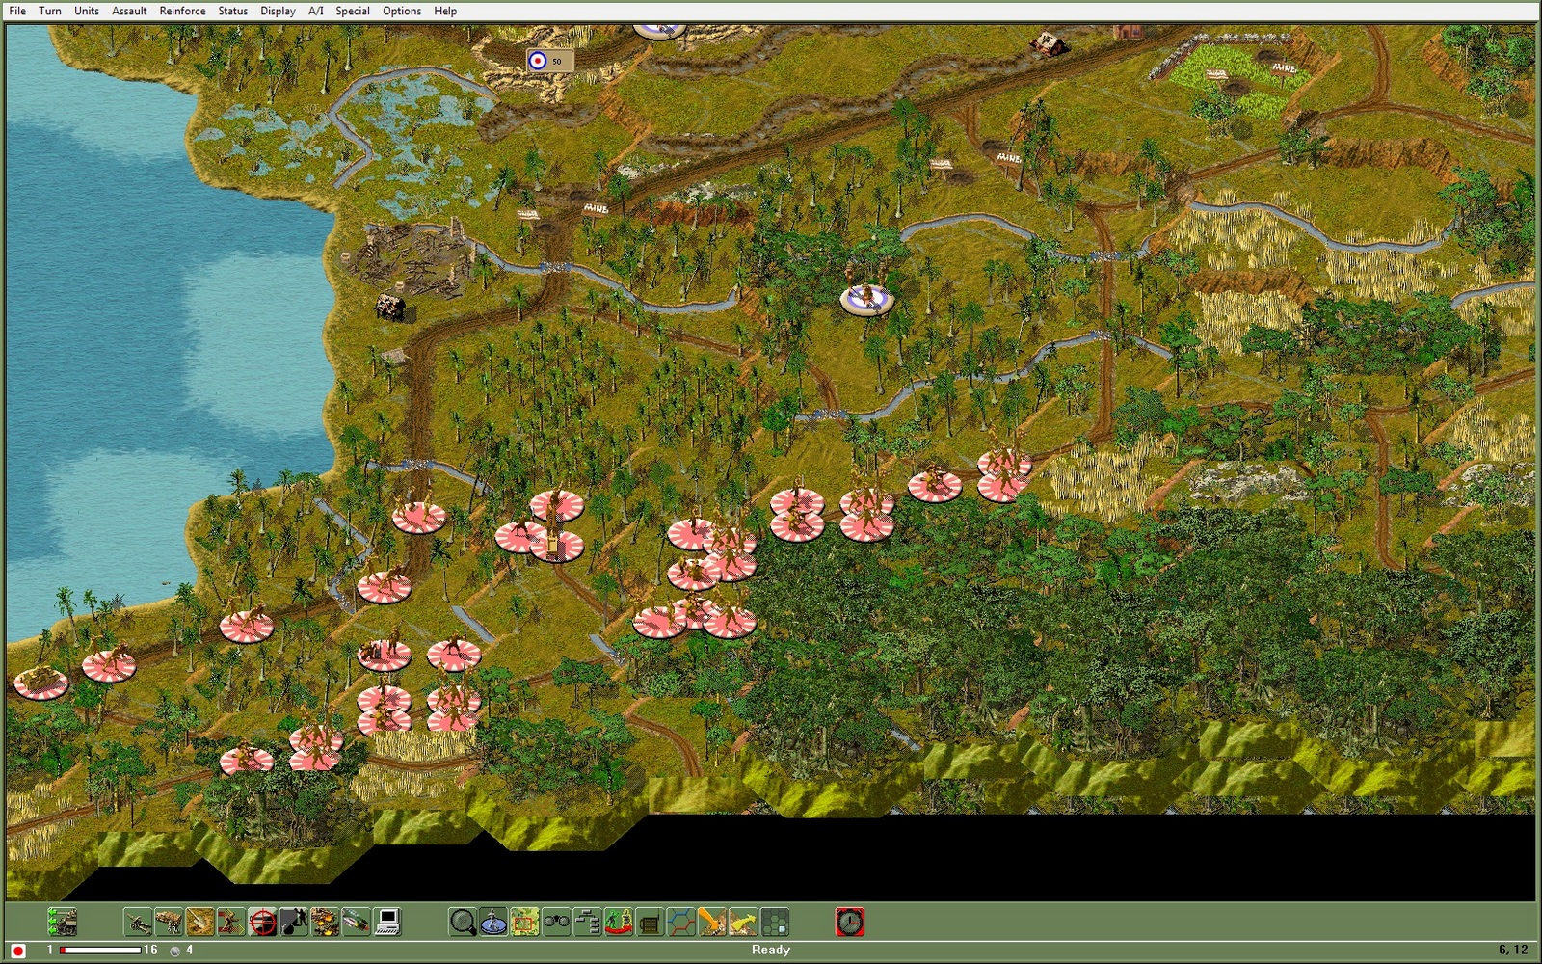Screen dimensions: 1542x964
Task: Open the Reinforce menu
Action: click(182, 11)
